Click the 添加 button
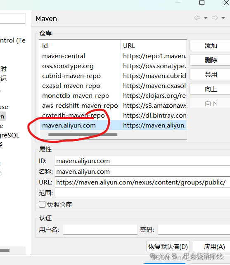Image resolution: width=230 pixels, height=265 pixels. click(210, 46)
